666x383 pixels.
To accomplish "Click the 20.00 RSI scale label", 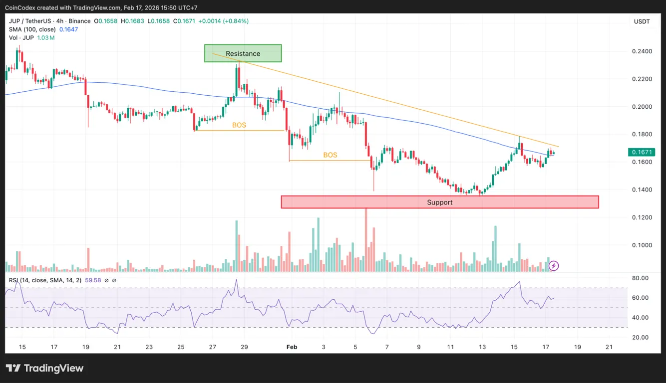I will (641, 338).
